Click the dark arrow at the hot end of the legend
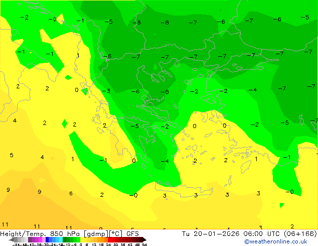318x246 pixels. 144,239
